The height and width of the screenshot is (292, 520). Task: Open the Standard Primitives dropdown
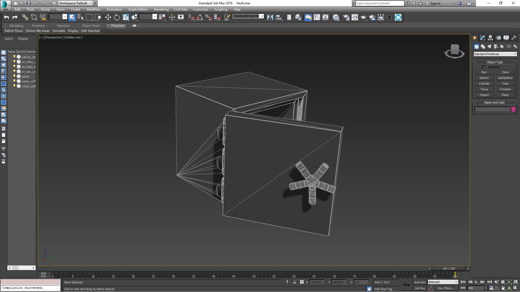coord(495,54)
